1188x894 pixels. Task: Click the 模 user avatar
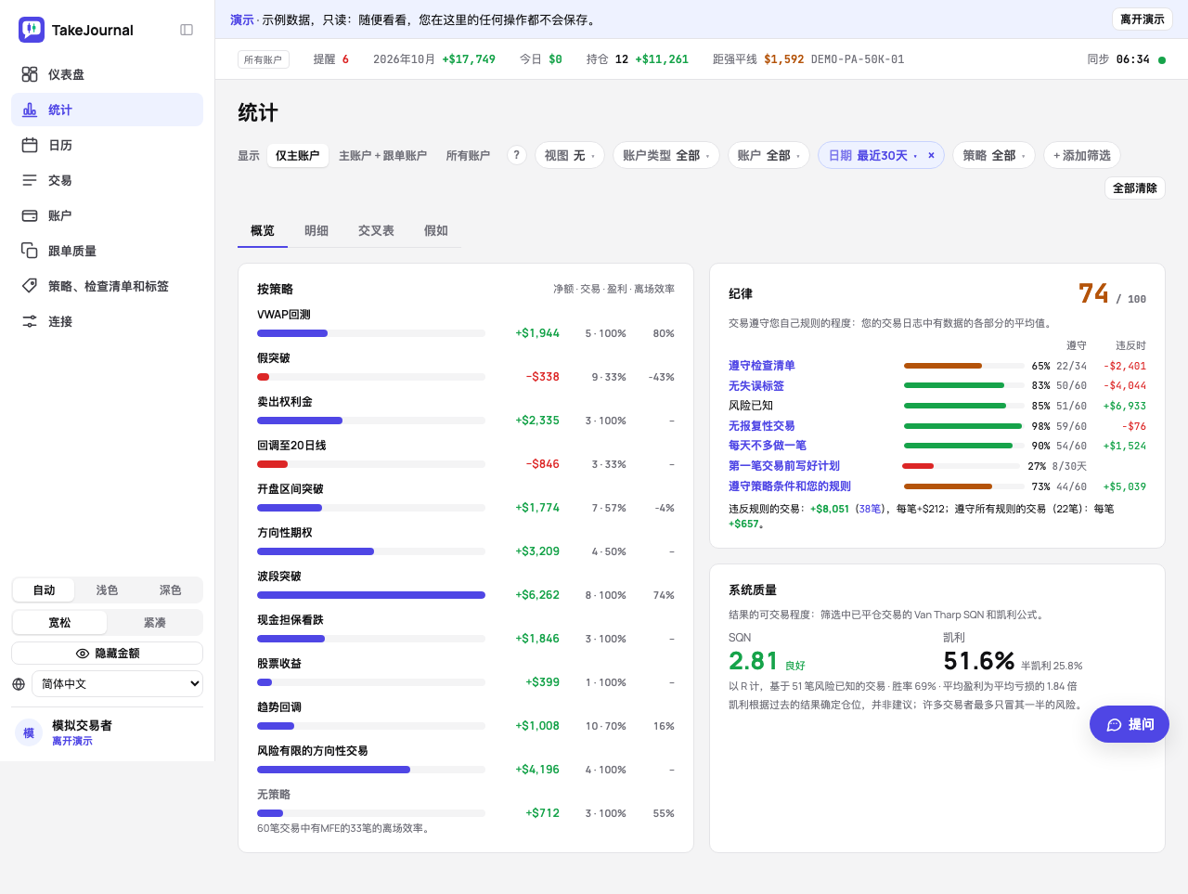pos(29,732)
